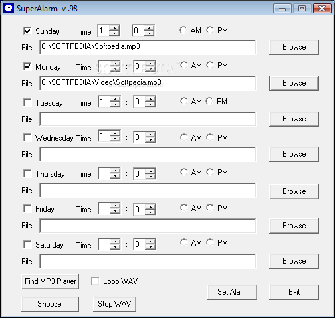Click empty Thursday file field

(148, 190)
